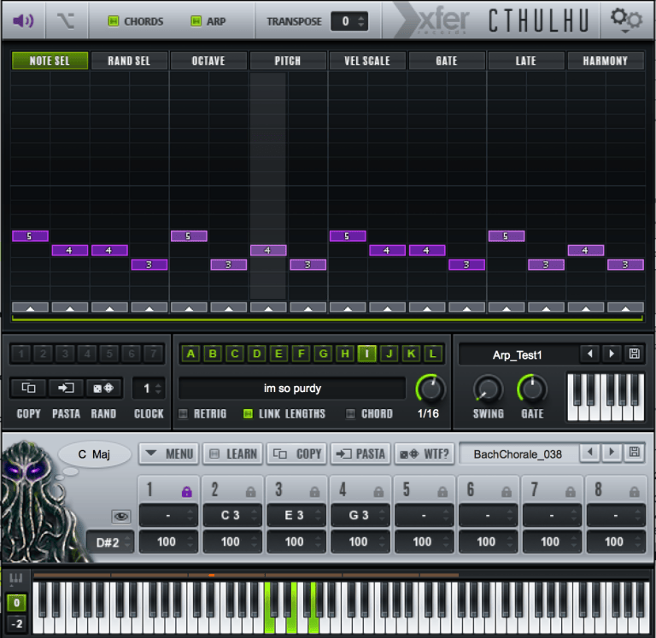This screenshot has height=638, width=656.
Task: Disable the LINK LENGTHS checkbox
Action: [x=248, y=413]
